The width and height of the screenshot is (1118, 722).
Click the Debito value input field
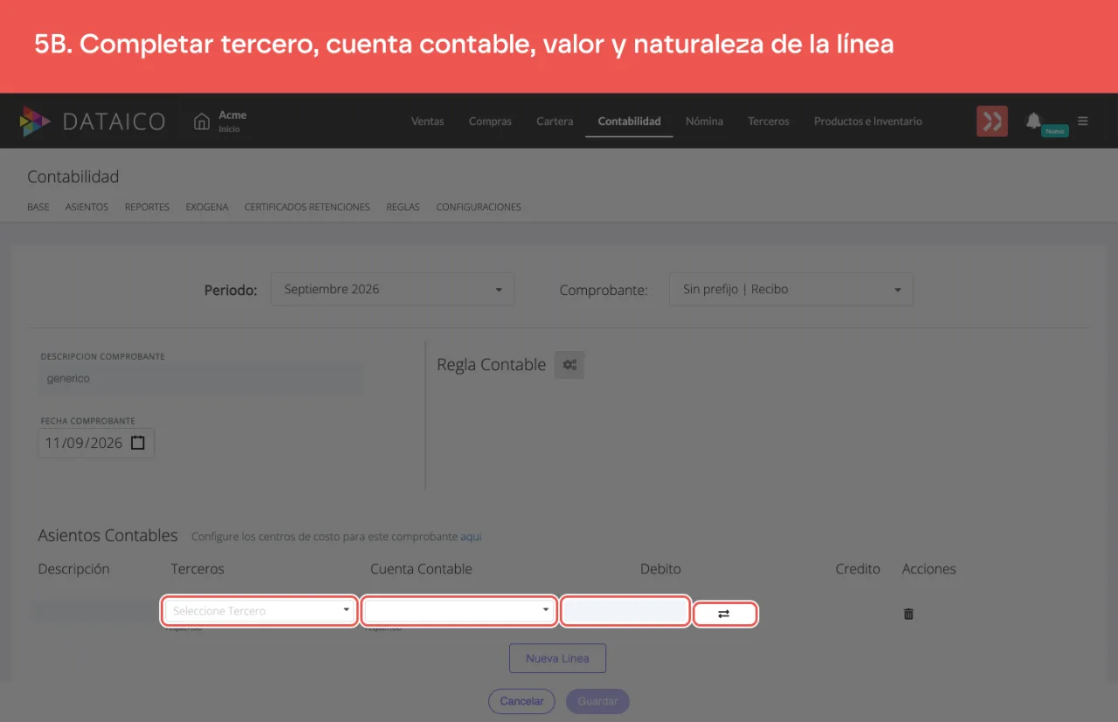[625, 611]
